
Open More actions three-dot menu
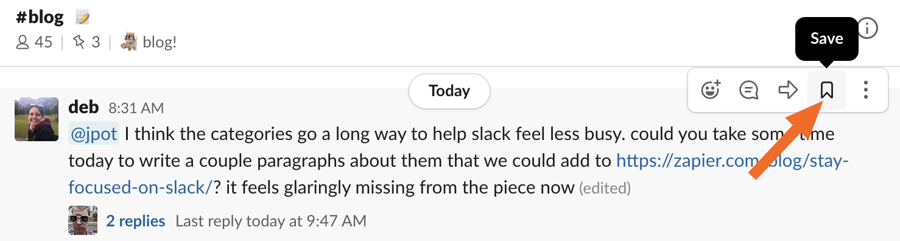click(865, 91)
